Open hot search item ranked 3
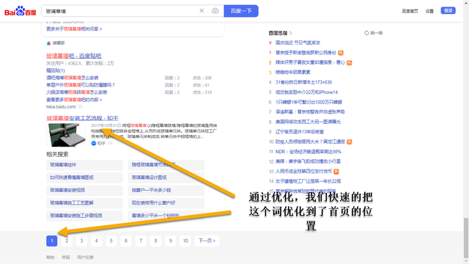469x264 pixels. click(x=293, y=72)
